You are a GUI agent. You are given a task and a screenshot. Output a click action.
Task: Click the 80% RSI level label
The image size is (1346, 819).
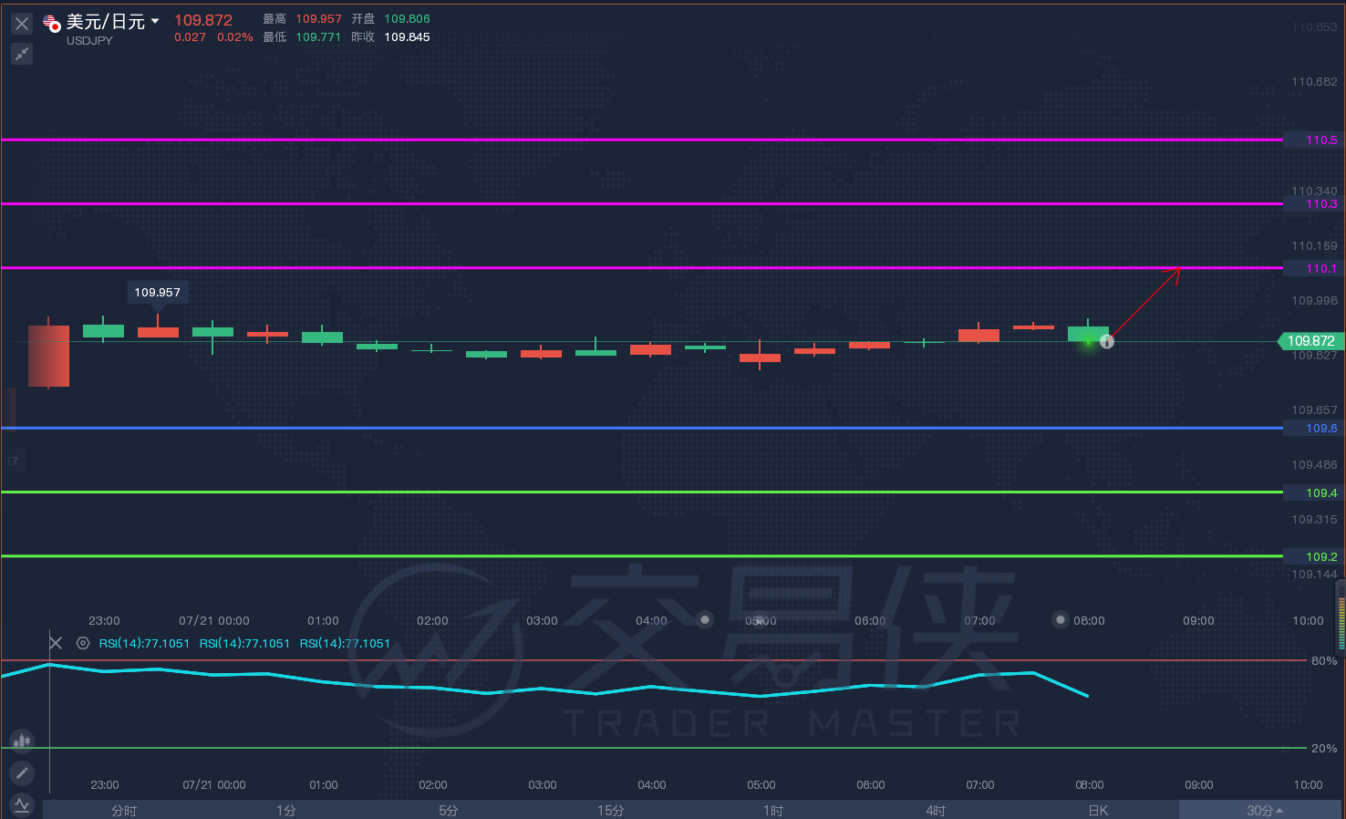coord(1324,660)
